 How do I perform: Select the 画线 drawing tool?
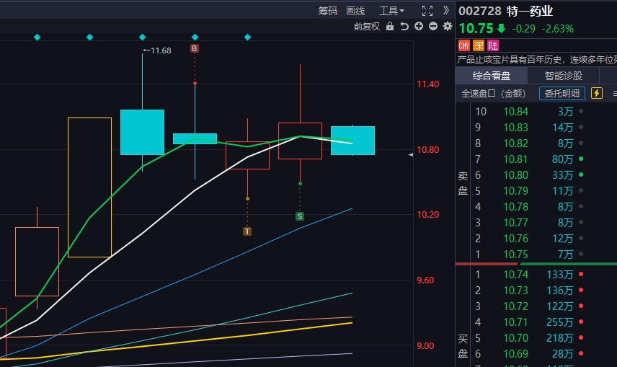tap(355, 11)
